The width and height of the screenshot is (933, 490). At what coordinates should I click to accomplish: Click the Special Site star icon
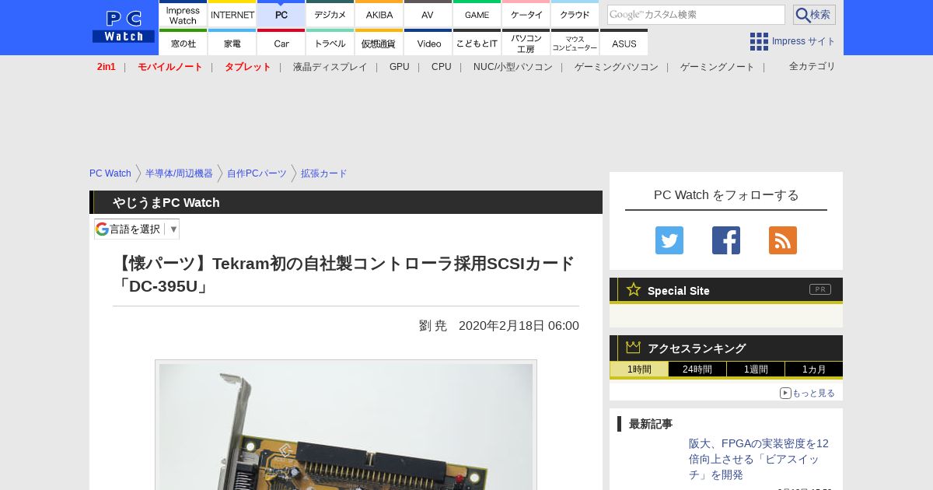pos(634,289)
